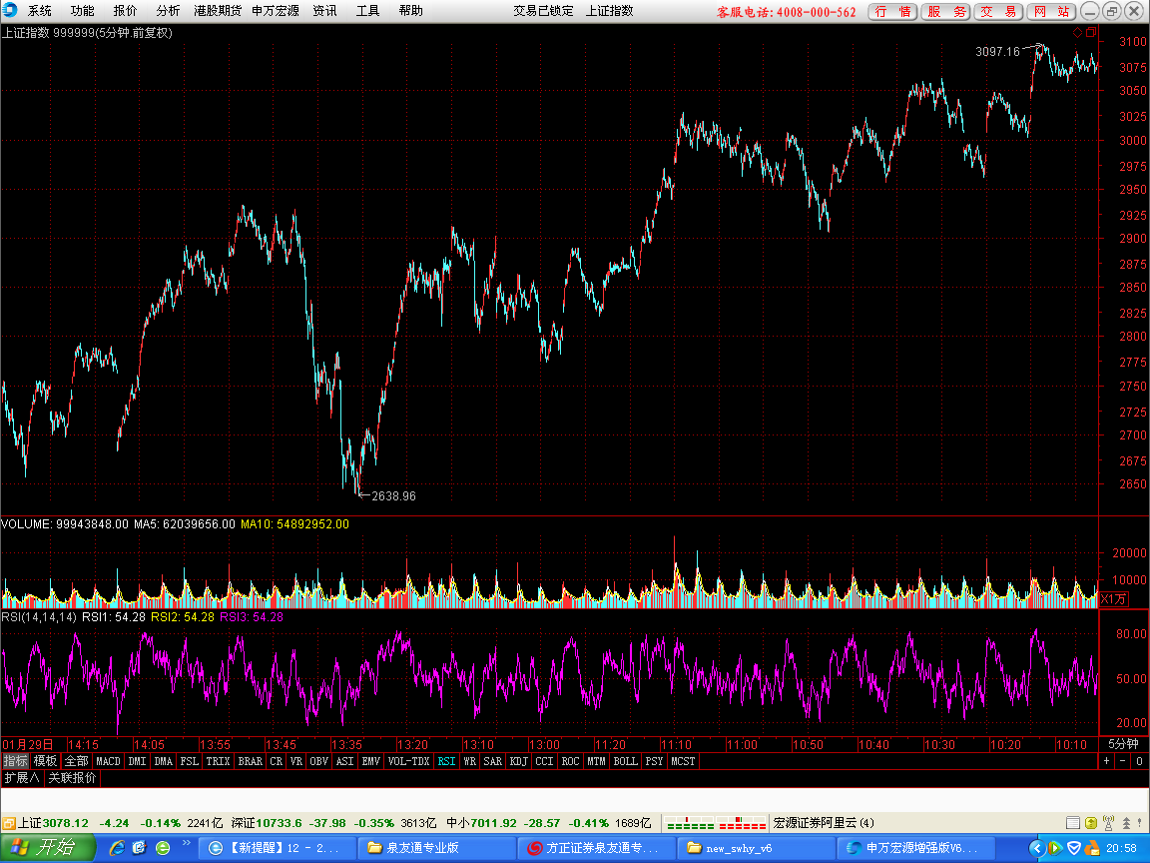Image resolution: width=1150 pixels, height=863 pixels.
Task: Click the shield security tray icon
Action: [x=1074, y=848]
